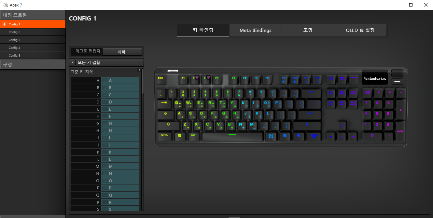Select the purple numpad ENTER key
Image resolution: width=433 pixels, height=218 pixels.
(400, 131)
